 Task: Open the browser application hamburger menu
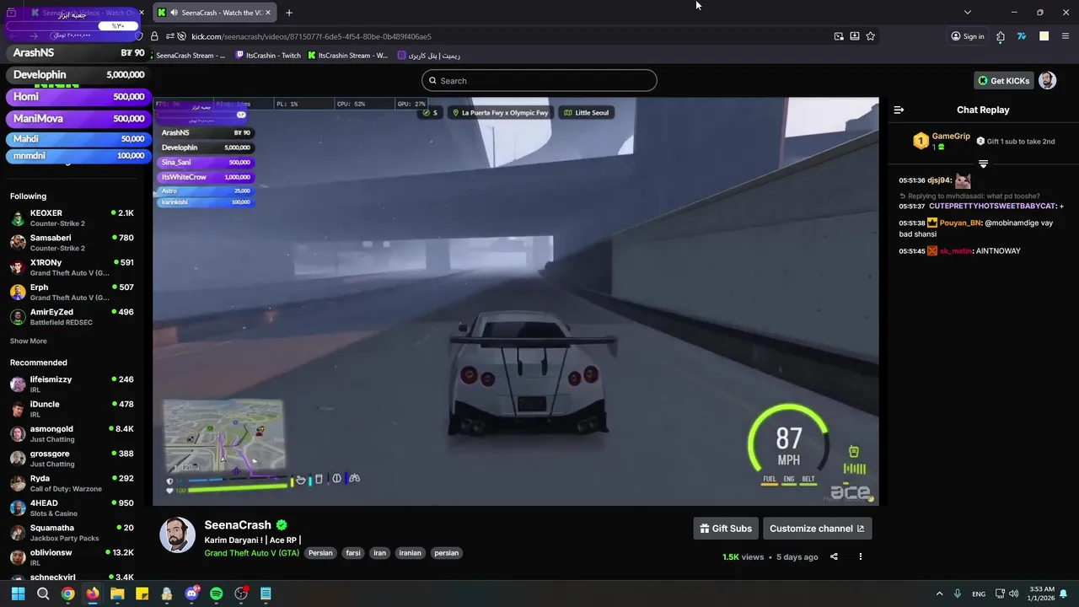click(x=1066, y=36)
